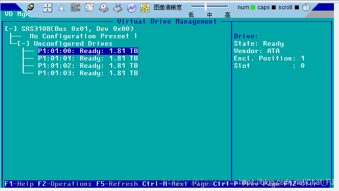
Task: Click 'Vendor: ATA' in drive panel
Action: point(257,51)
